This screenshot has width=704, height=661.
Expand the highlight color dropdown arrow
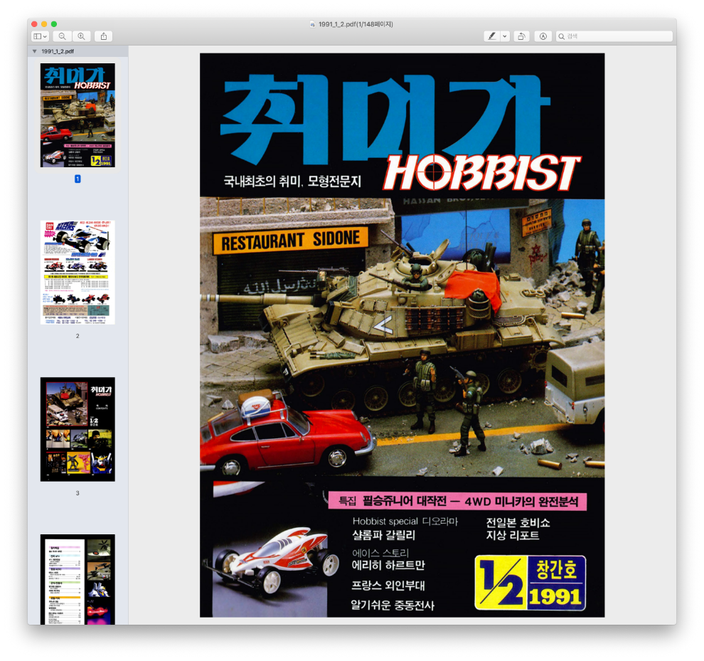pos(505,36)
